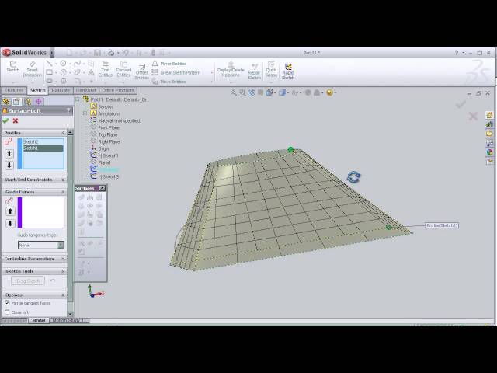Switch to the DimXpert tab
The height and width of the screenshot is (373, 497).
pos(86,90)
